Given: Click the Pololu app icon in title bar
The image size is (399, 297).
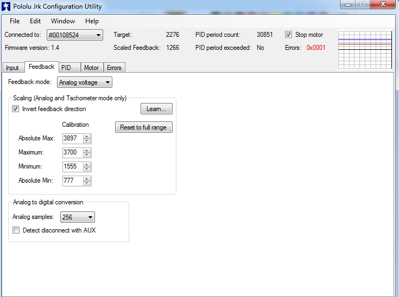Looking at the screenshot, I should point(6,7).
